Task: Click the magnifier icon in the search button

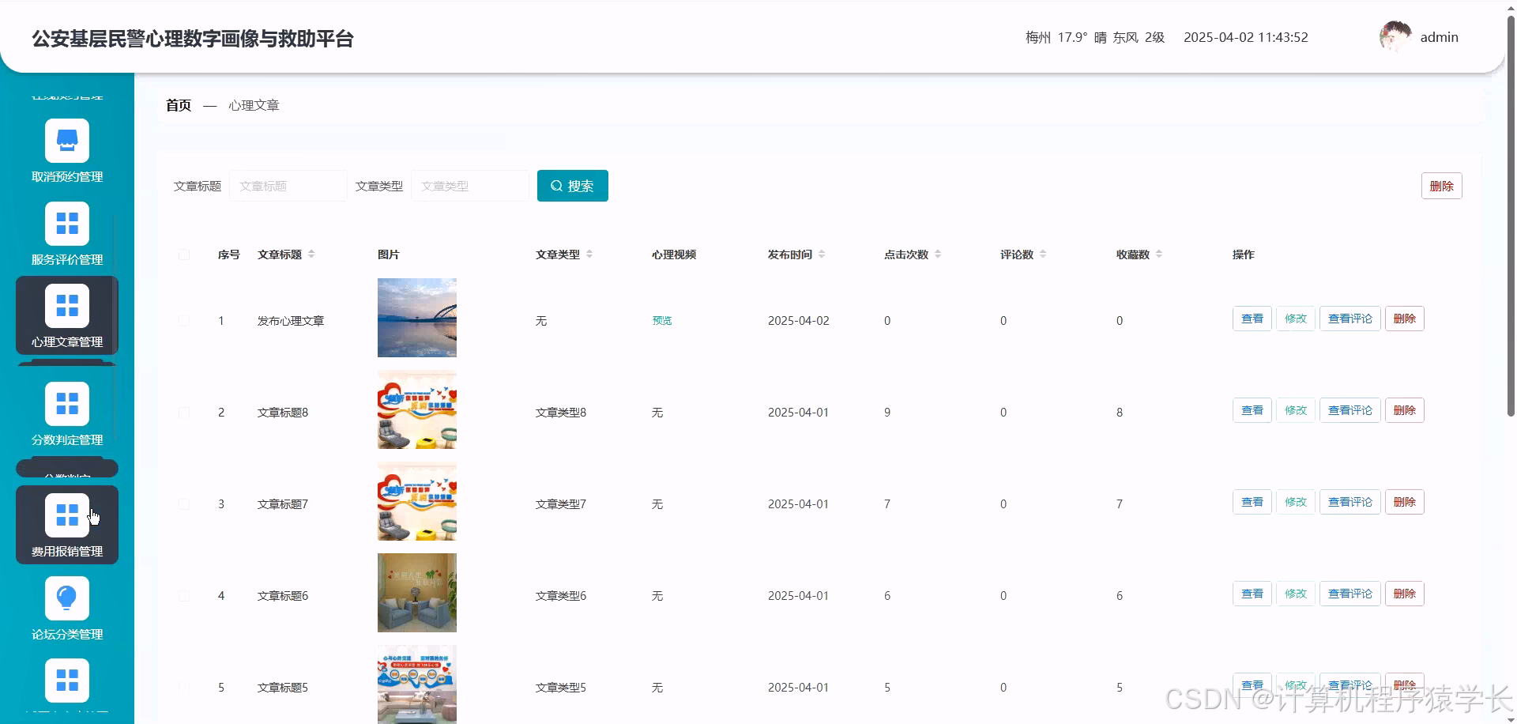Action: pos(558,185)
